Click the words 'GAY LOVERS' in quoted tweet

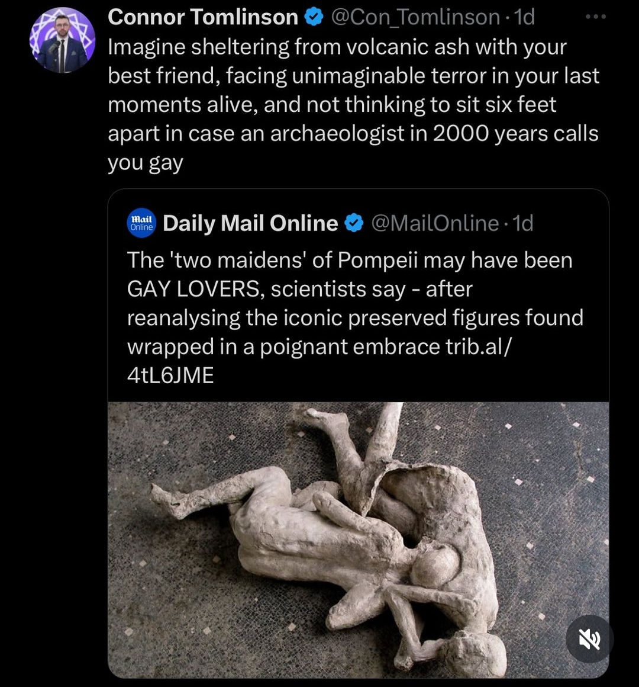(x=193, y=290)
